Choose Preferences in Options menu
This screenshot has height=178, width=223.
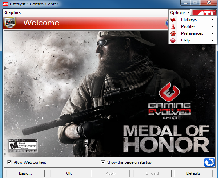coord(193,34)
